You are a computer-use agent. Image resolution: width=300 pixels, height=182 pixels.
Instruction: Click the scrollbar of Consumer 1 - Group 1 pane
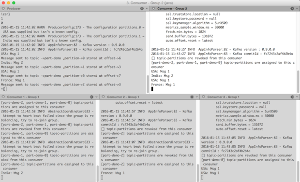point(98,173)
